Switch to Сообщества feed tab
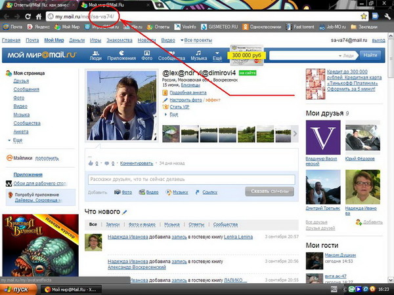This screenshot has width=394, height=295. (225, 224)
